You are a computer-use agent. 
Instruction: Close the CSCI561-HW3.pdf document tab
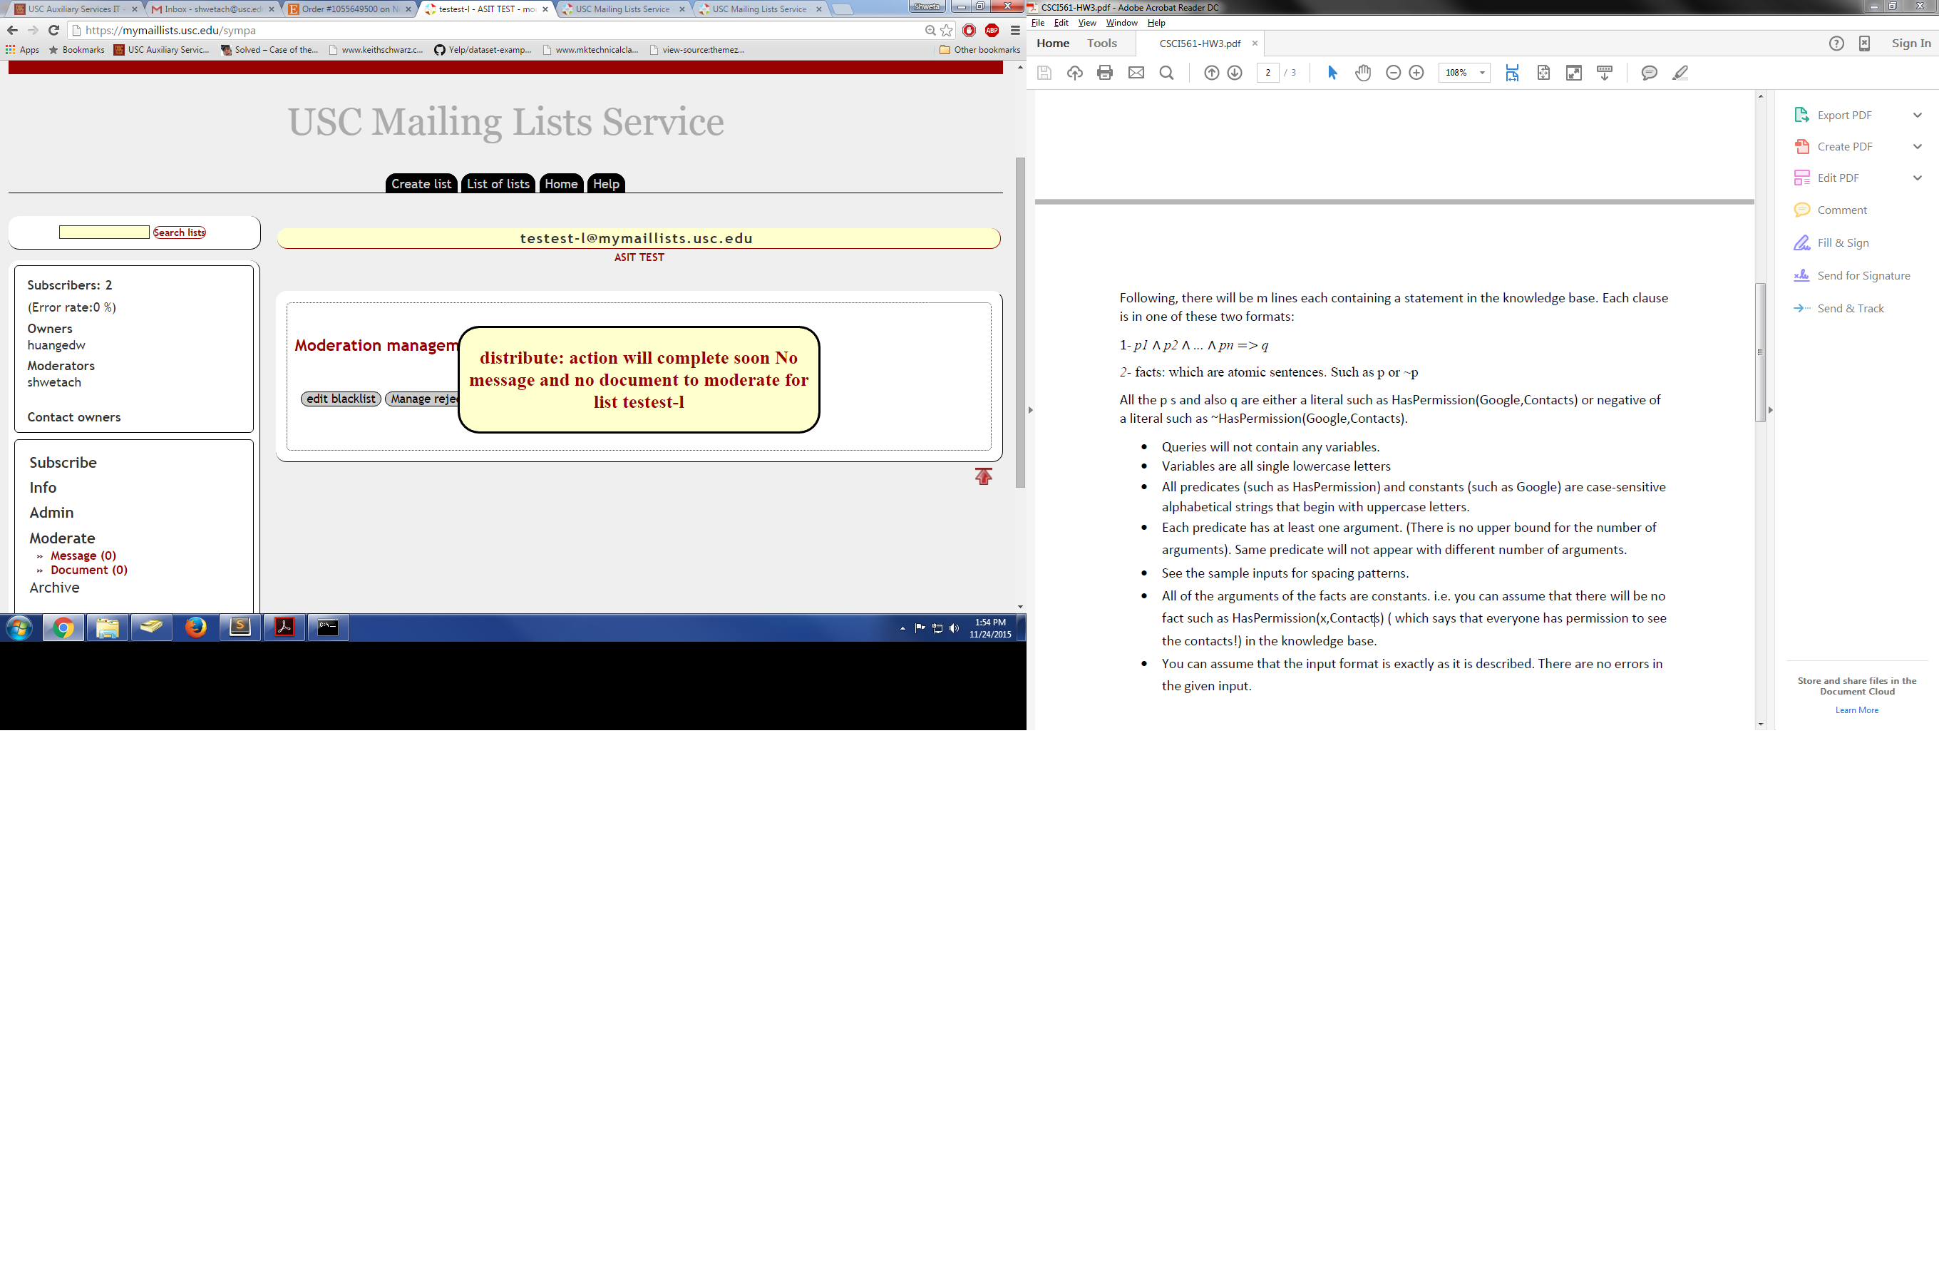tap(1255, 43)
